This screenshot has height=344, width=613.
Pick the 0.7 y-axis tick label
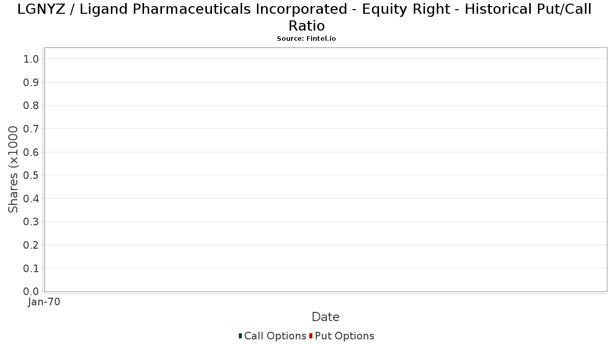point(31,129)
